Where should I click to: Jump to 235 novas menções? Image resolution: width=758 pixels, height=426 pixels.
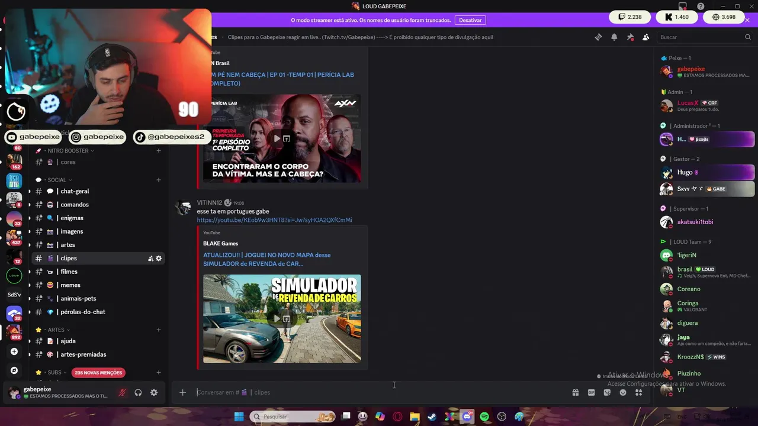(x=98, y=373)
